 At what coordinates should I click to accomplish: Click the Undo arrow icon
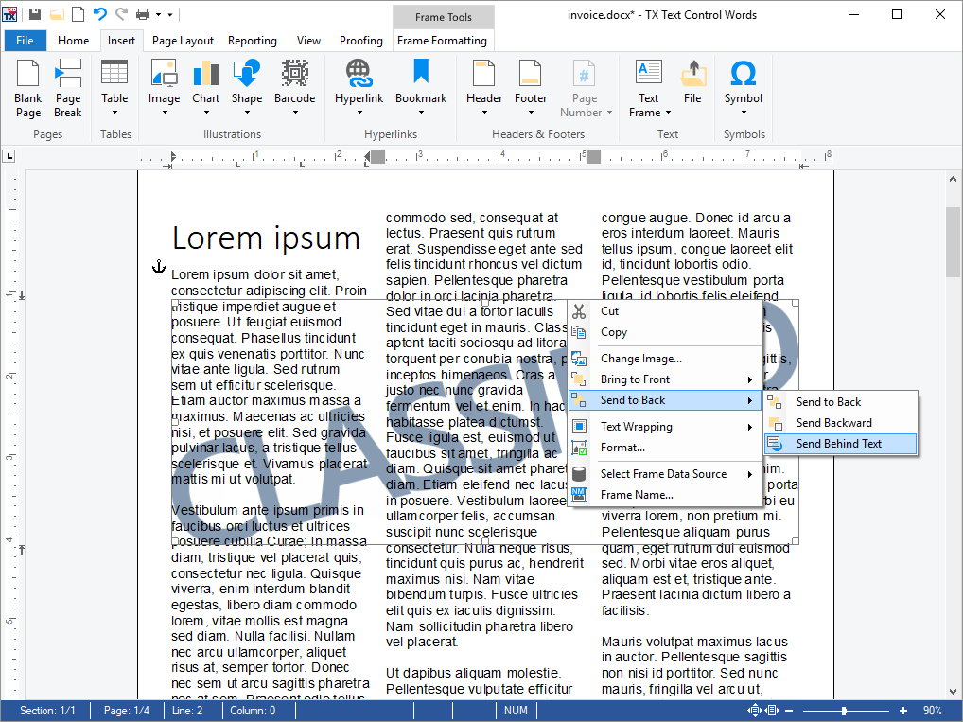click(x=99, y=14)
